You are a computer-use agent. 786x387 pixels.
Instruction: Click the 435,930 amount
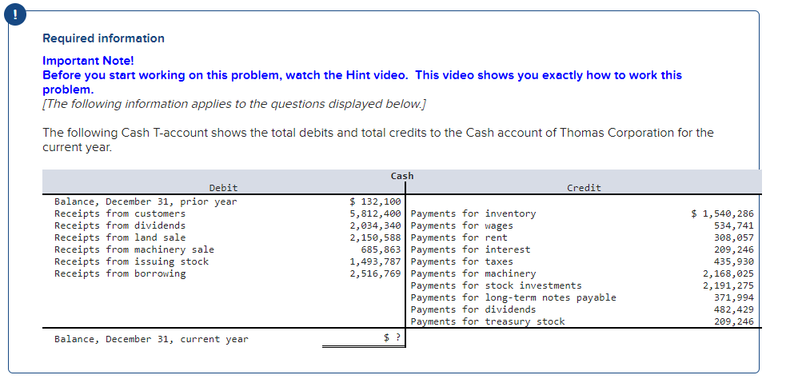pyautogui.click(x=734, y=261)
